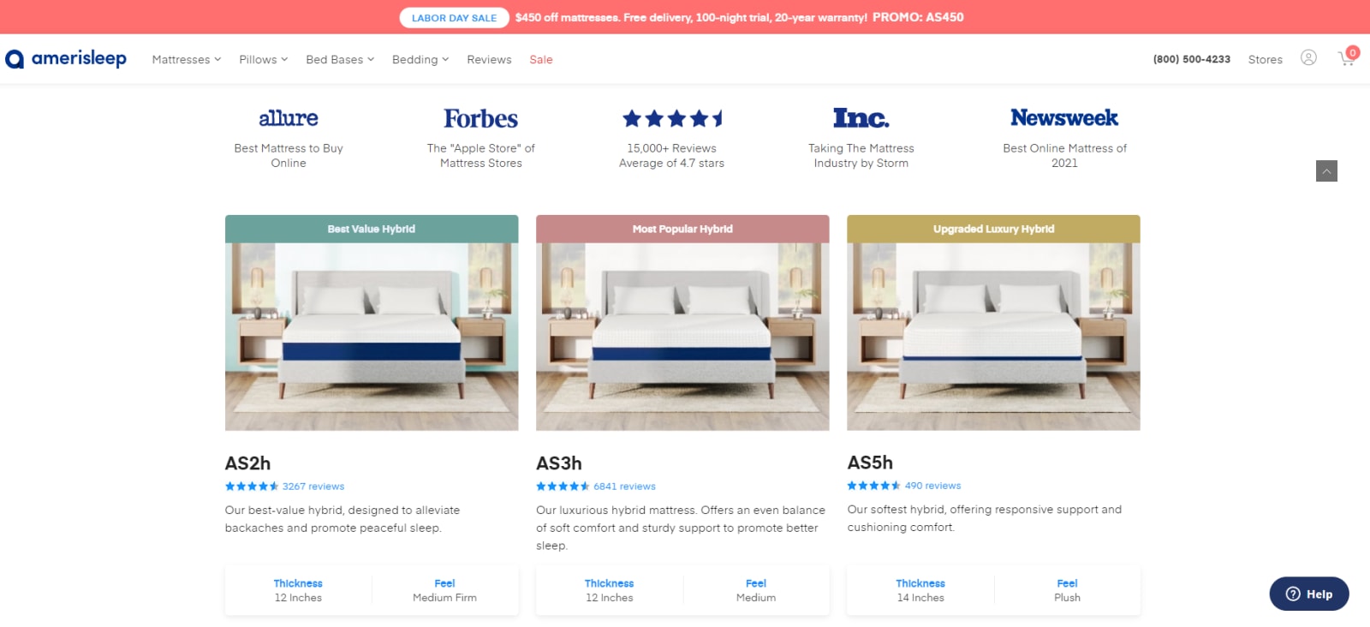Open the 3267 reviews link for AS2h

pyautogui.click(x=313, y=487)
